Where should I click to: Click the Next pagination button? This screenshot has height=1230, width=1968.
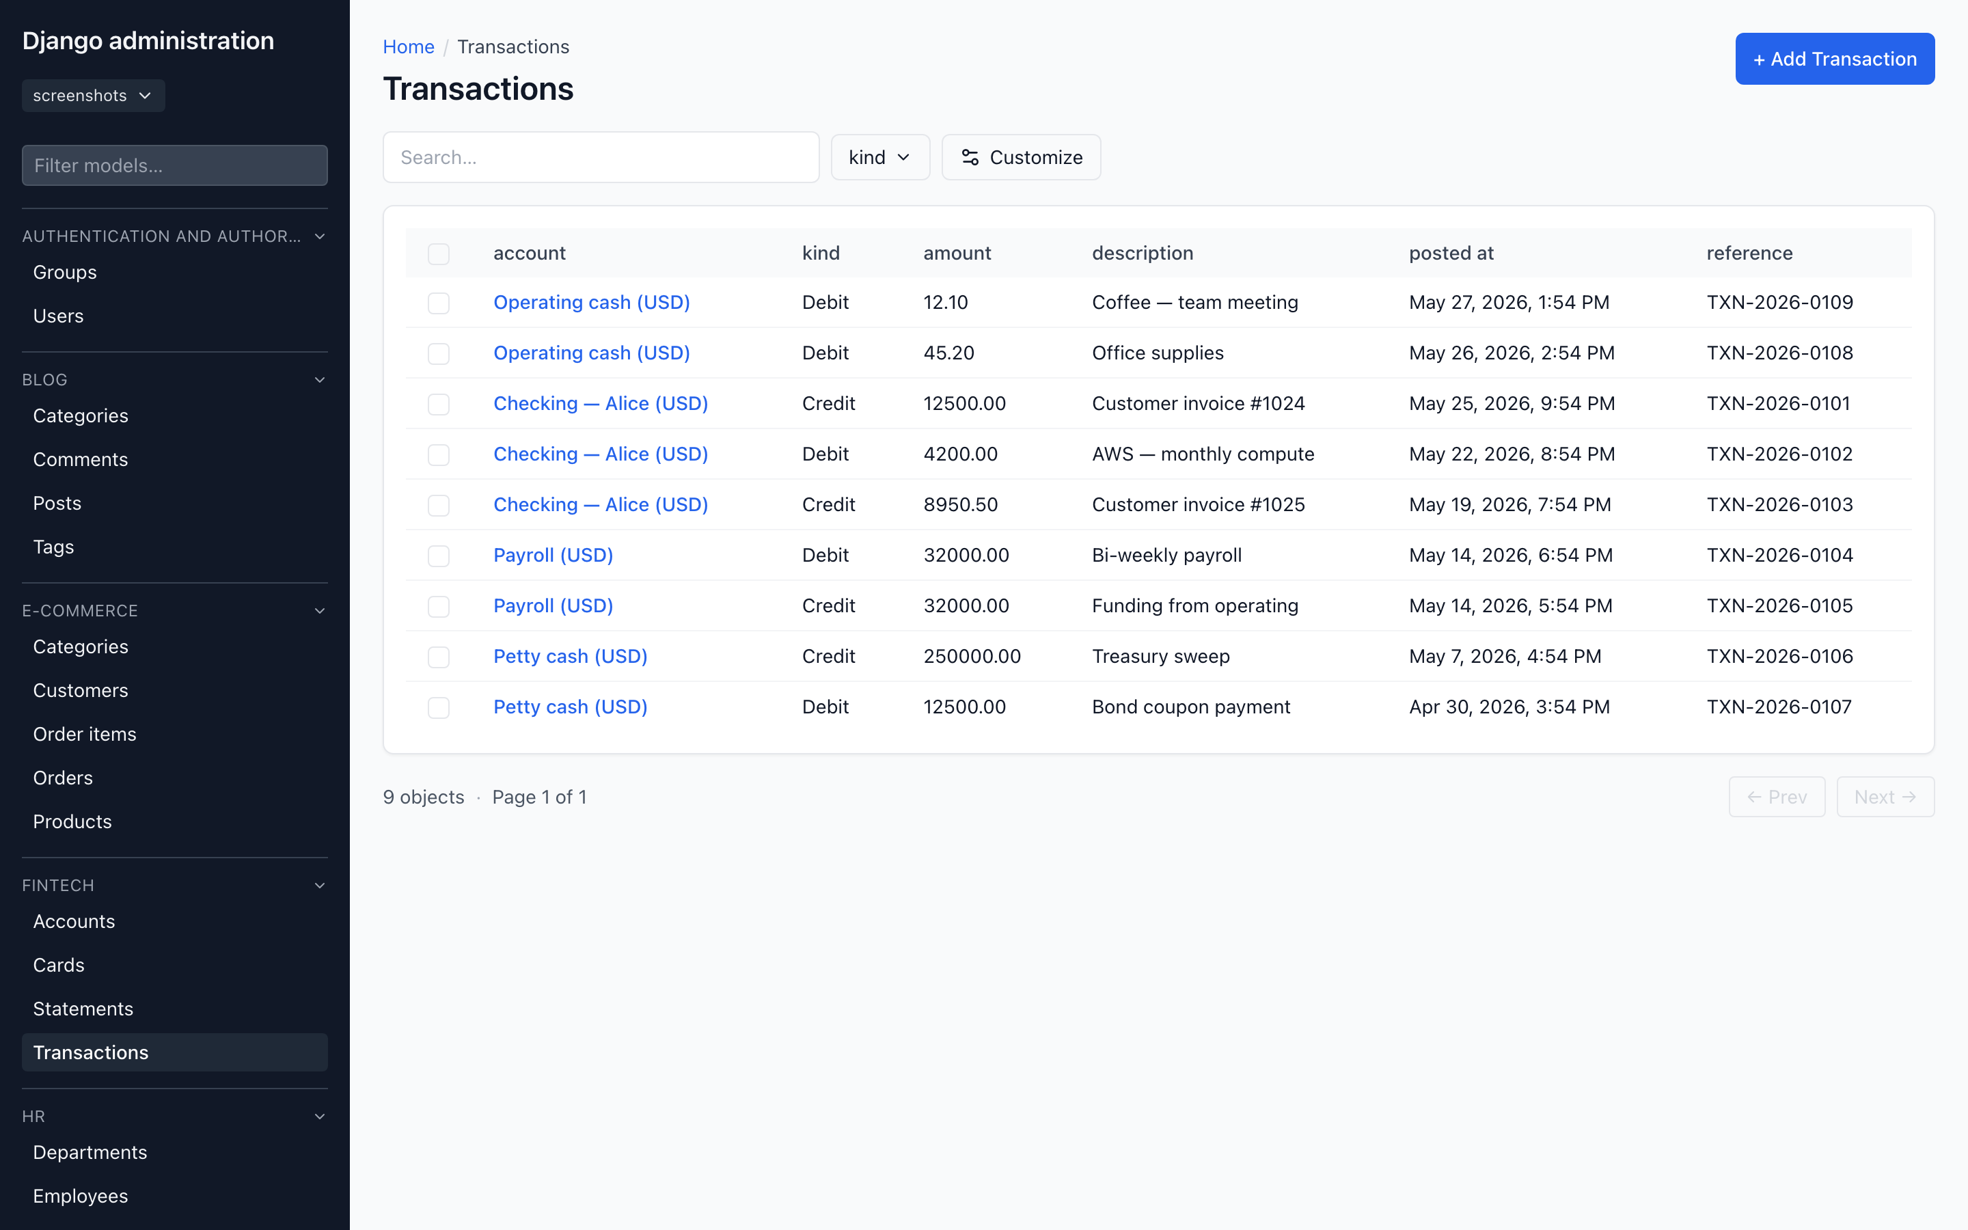[1885, 797]
